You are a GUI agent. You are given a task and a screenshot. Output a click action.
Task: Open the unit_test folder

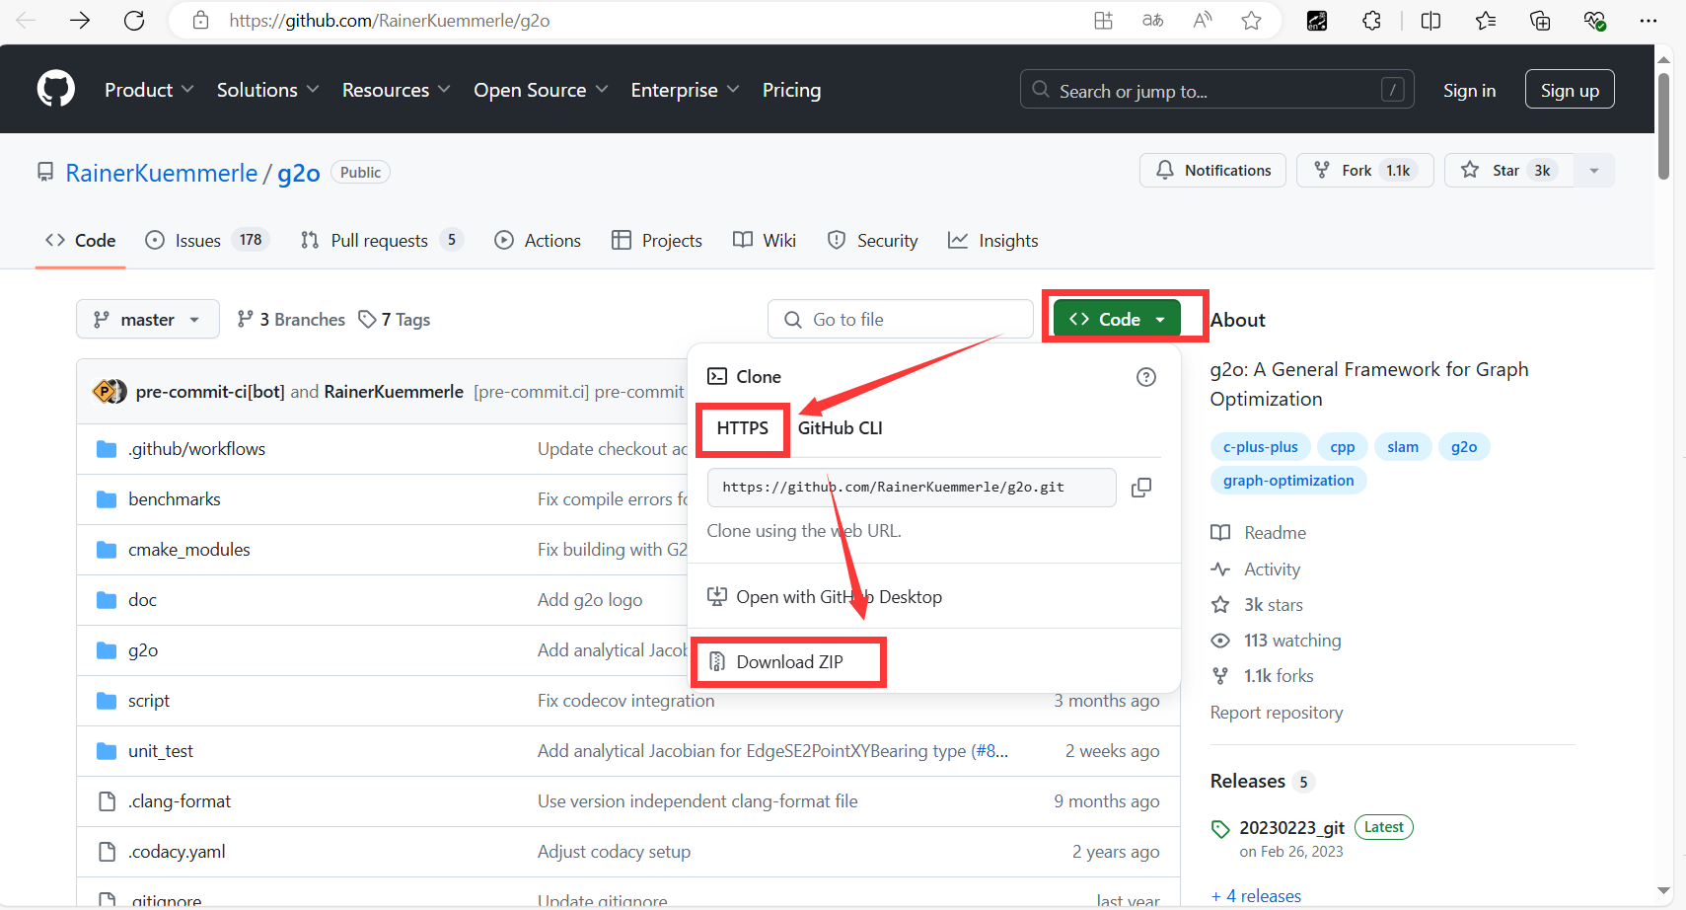161,751
